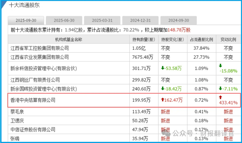
Task: Select 江西省农业发展集团有限公司 shareholder name
Action: point(40,57)
